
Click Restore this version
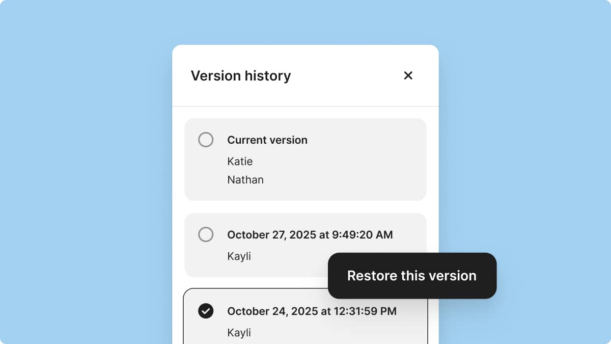(x=411, y=276)
